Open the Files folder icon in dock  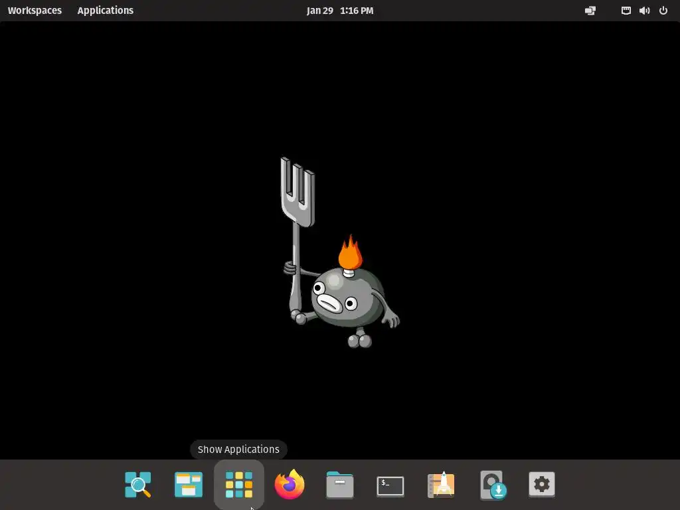pos(340,485)
